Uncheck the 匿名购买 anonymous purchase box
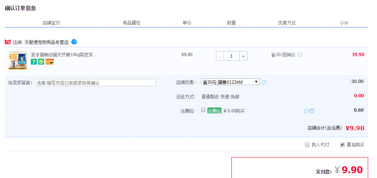Screen dimensions: 377x178 click(342, 145)
